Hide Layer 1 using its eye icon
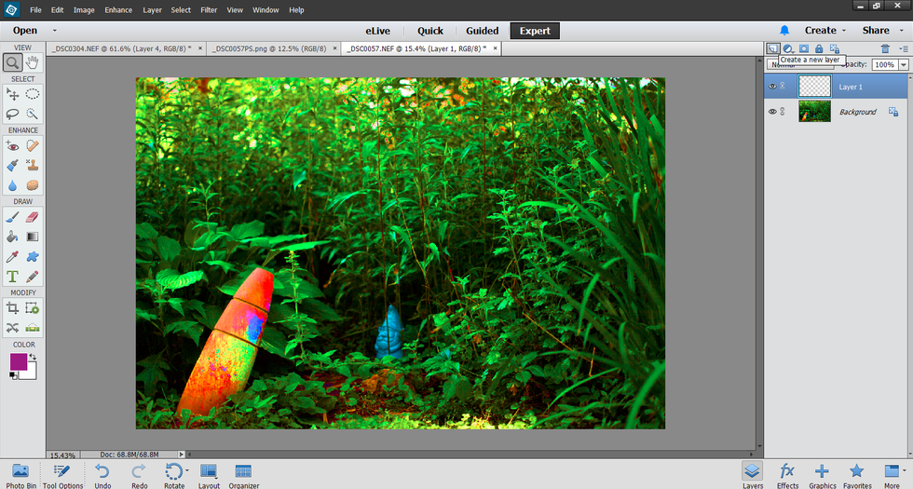The image size is (913, 489). (771, 87)
